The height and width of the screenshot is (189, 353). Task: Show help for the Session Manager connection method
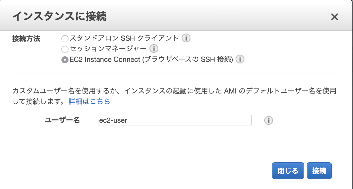154,49
